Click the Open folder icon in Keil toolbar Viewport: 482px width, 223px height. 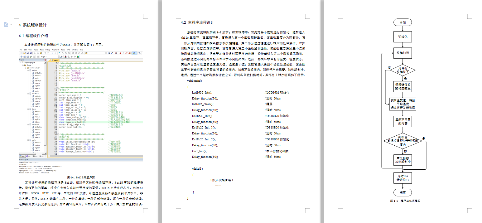[24, 53]
